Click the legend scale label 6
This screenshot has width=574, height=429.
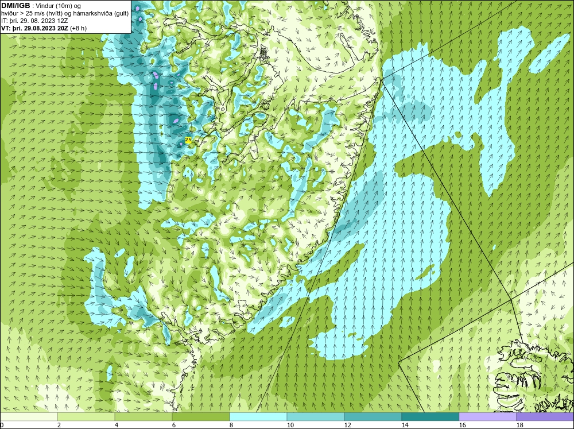click(174, 425)
